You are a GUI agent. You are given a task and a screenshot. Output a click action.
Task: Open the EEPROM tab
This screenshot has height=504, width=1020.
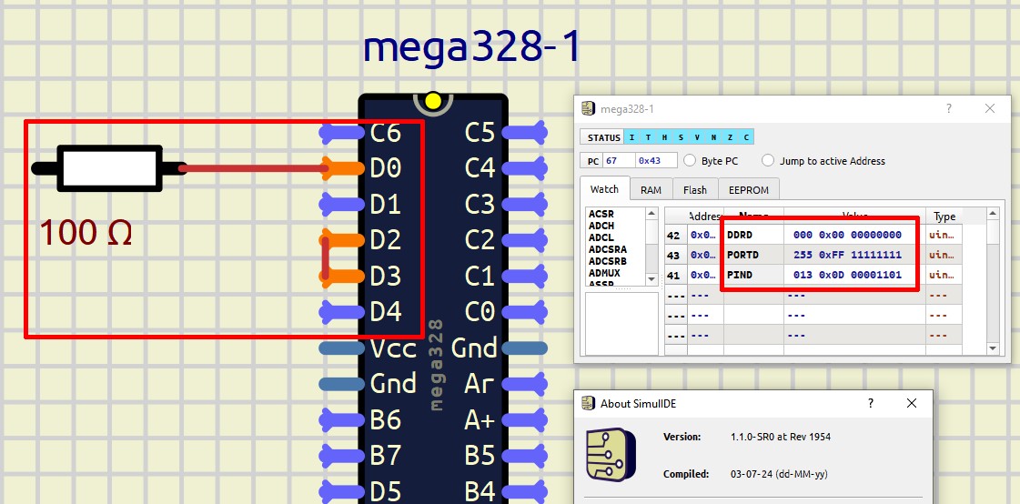tap(749, 190)
